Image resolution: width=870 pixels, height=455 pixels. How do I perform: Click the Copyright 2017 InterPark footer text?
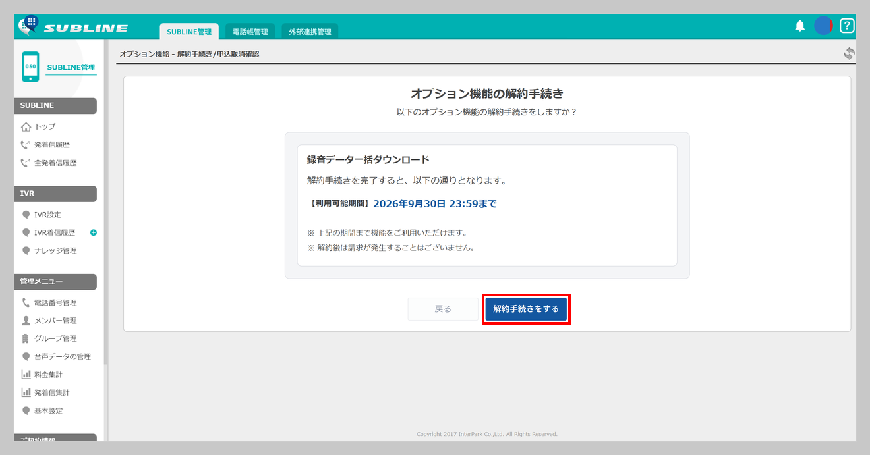tap(487, 434)
